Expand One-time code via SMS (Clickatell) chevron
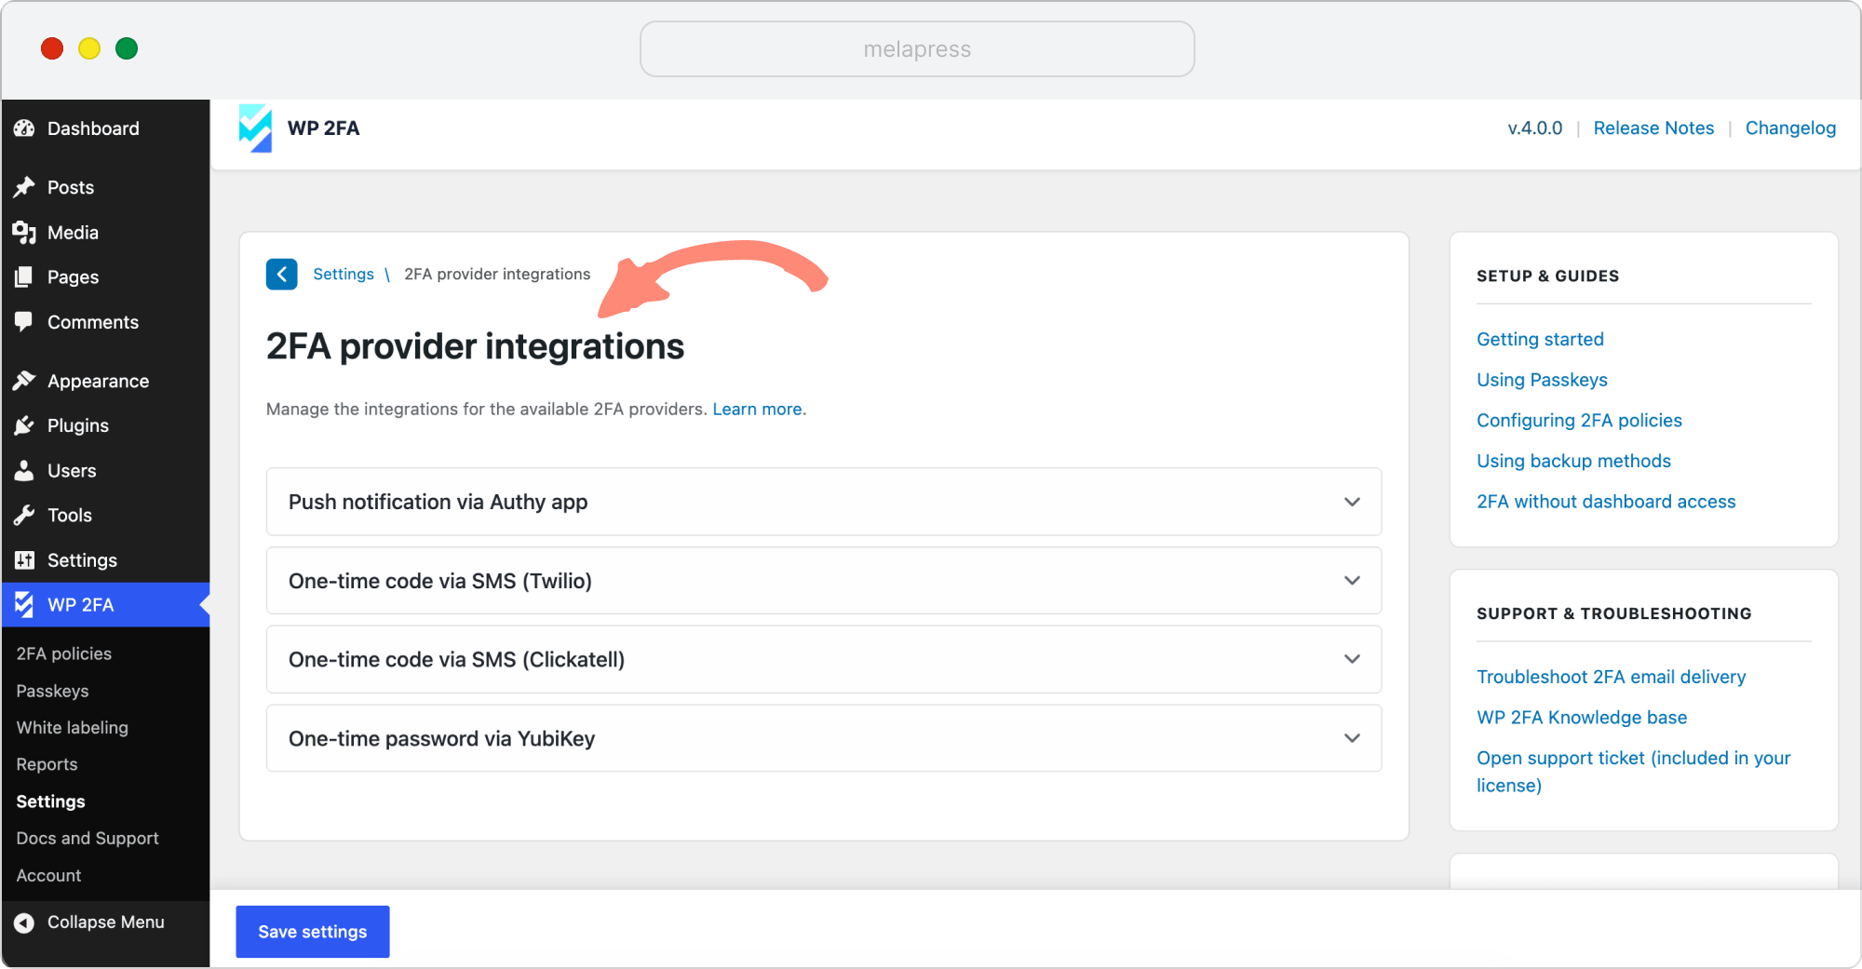 click(1352, 659)
